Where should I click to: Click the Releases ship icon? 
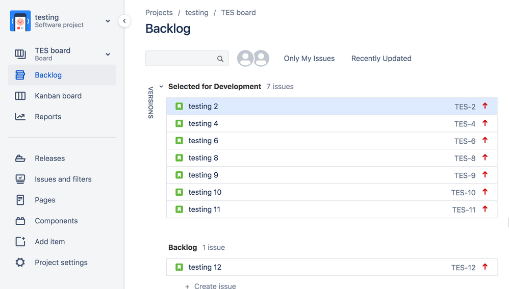(20, 159)
